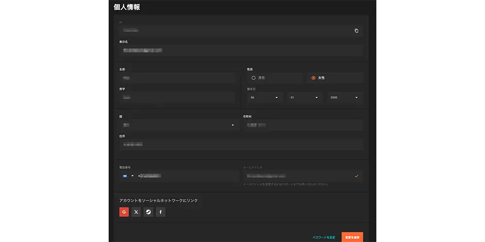The width and height of the screenshot is (485, 242).
Task: Click the パスワードを変更 link
Action: click(323, 238)
